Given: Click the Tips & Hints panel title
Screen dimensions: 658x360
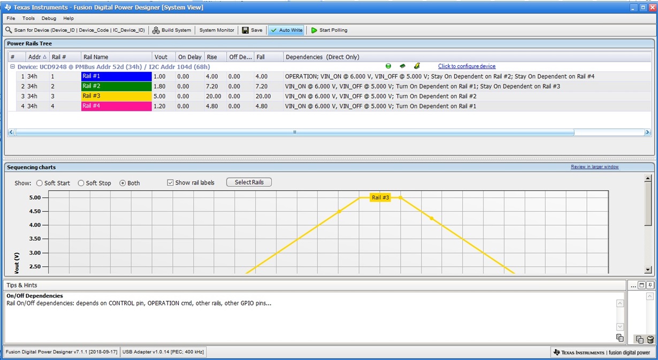Looking at the screenshot, I should tap(22, 285).
